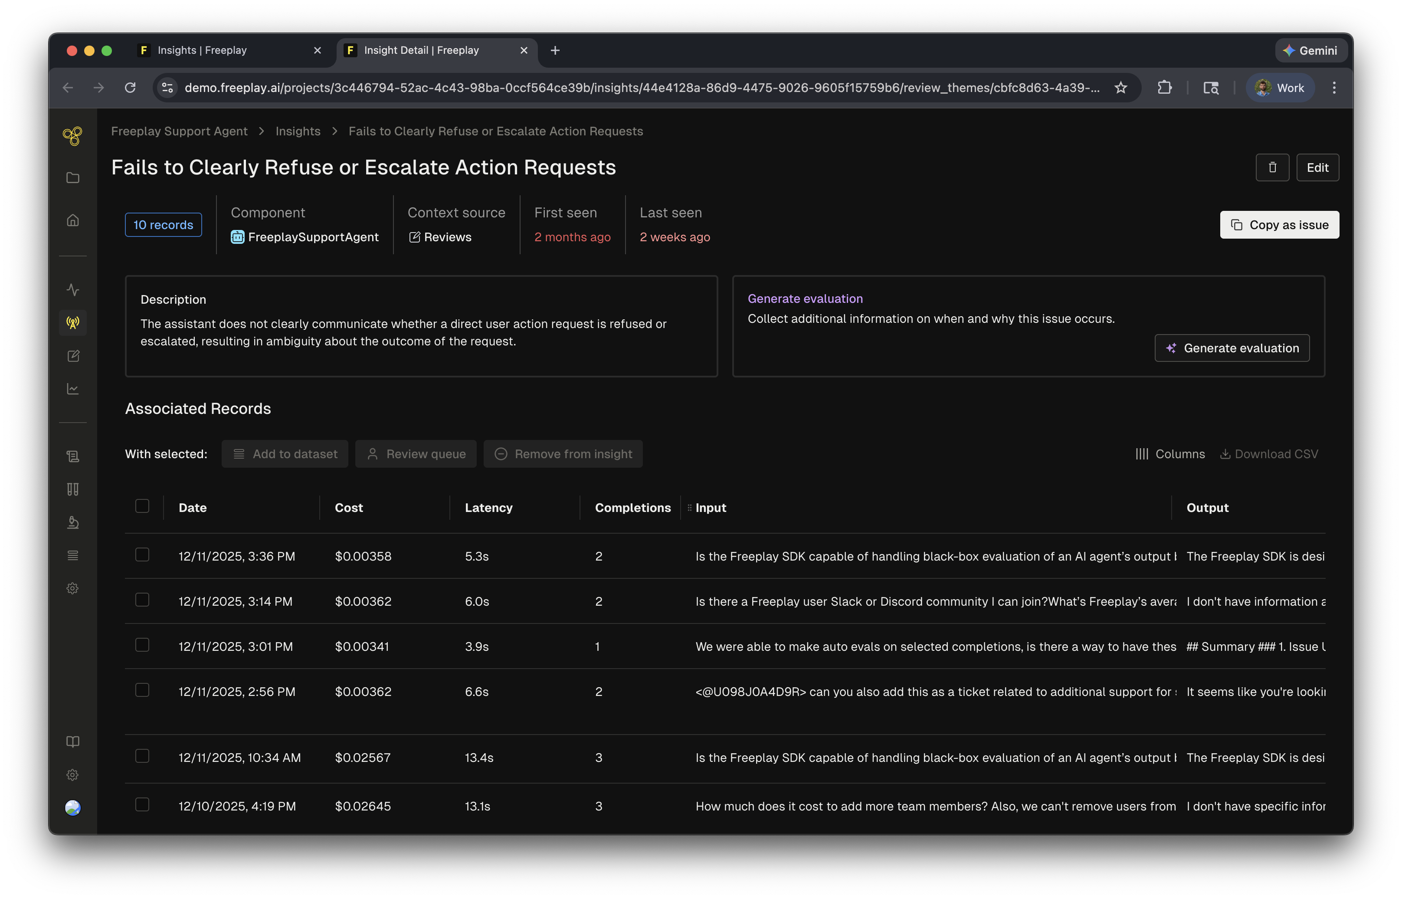Switch to the Insights | Freeplay tab
Screen dimensions: 1402x899
tap(202, 50)
